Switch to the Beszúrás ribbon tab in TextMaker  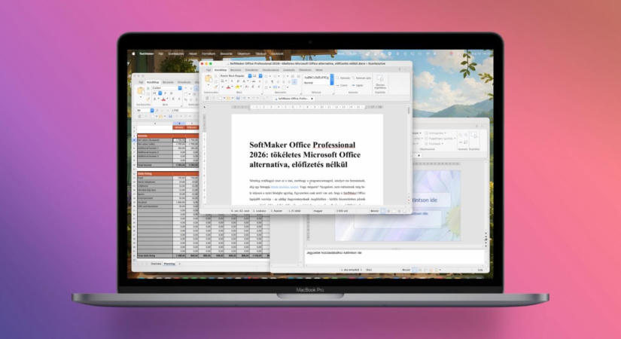236,70
